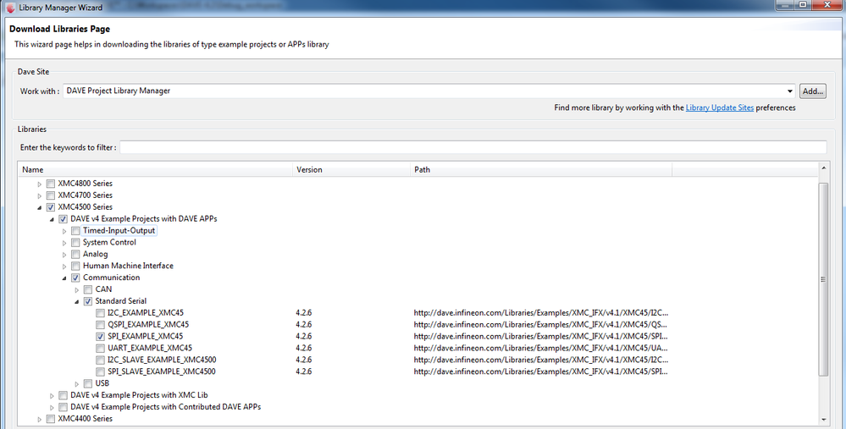Expand the USB node
This screenshot has width=846, height=429.
(76, 384)
